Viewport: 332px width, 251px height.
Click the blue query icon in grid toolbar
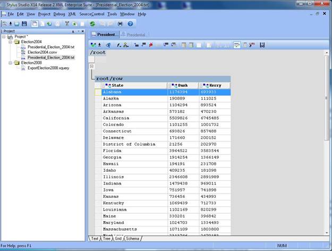108,45
